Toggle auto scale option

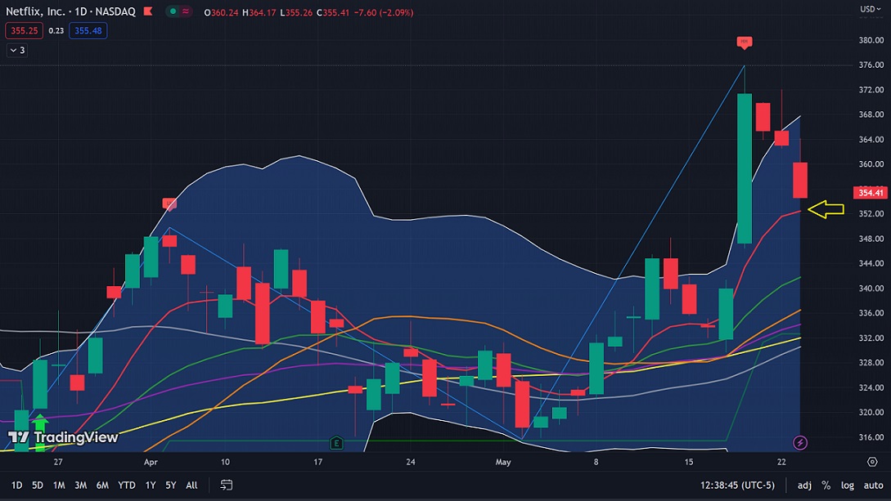(873, 485)
